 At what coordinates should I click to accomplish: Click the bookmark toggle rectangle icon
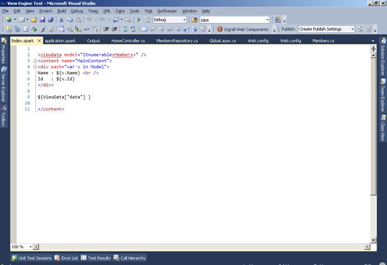click(145, 29)
